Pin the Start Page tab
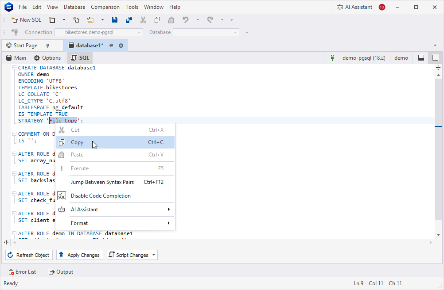Screen dimensions: 444x290 47,46
